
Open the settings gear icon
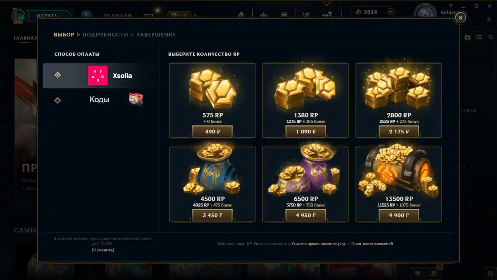[x=476, y=6]
